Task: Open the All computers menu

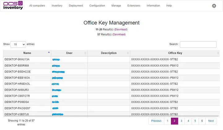Action: click(37, 6)
